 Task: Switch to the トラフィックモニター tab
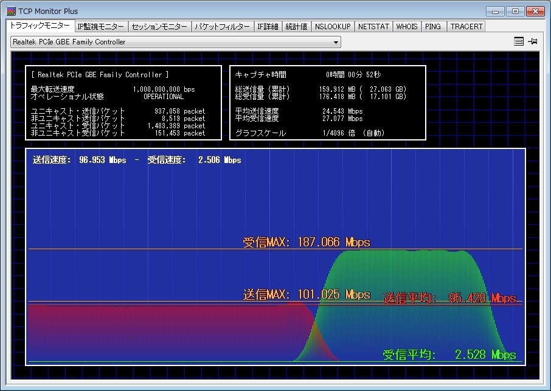(x=40, y=26)
